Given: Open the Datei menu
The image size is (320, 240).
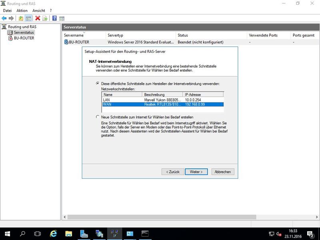Looking at the screenshot, I should 7,11.
